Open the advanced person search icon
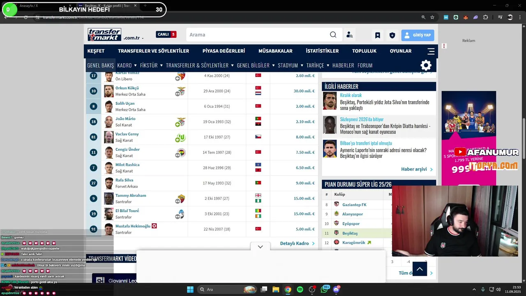 [349, 35]
